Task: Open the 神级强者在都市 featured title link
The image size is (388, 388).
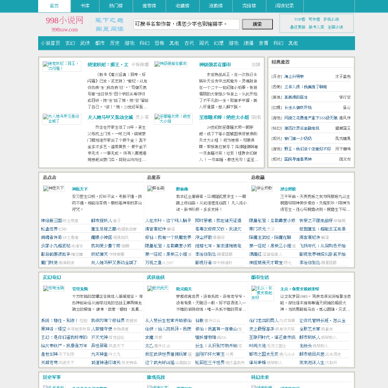Action: click(215, 65)
